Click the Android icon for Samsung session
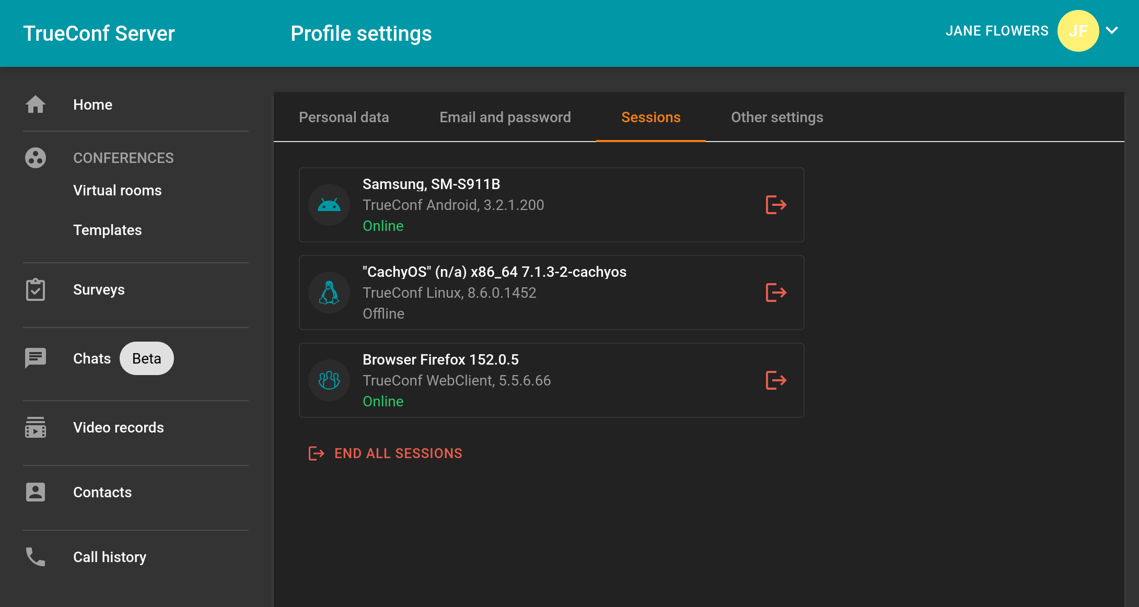1139x607 pixels. point(329,205)
